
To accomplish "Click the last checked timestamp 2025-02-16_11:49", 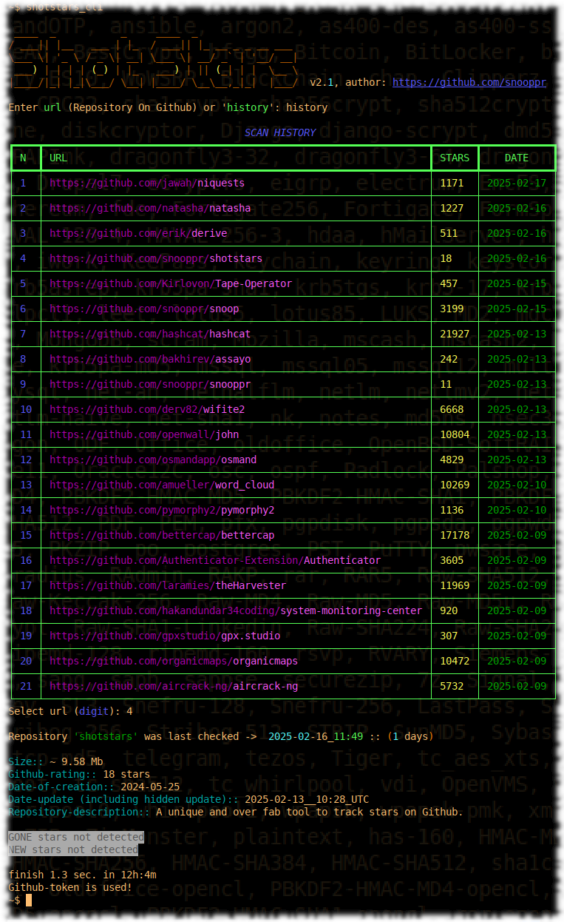I will pyautogui.click(x=316, y=736).
